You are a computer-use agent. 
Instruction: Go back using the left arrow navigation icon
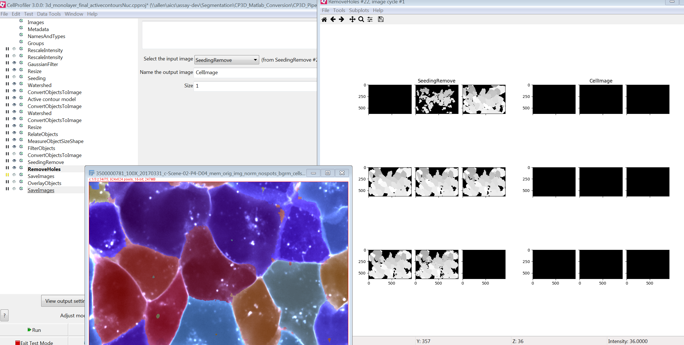(333, 19)
